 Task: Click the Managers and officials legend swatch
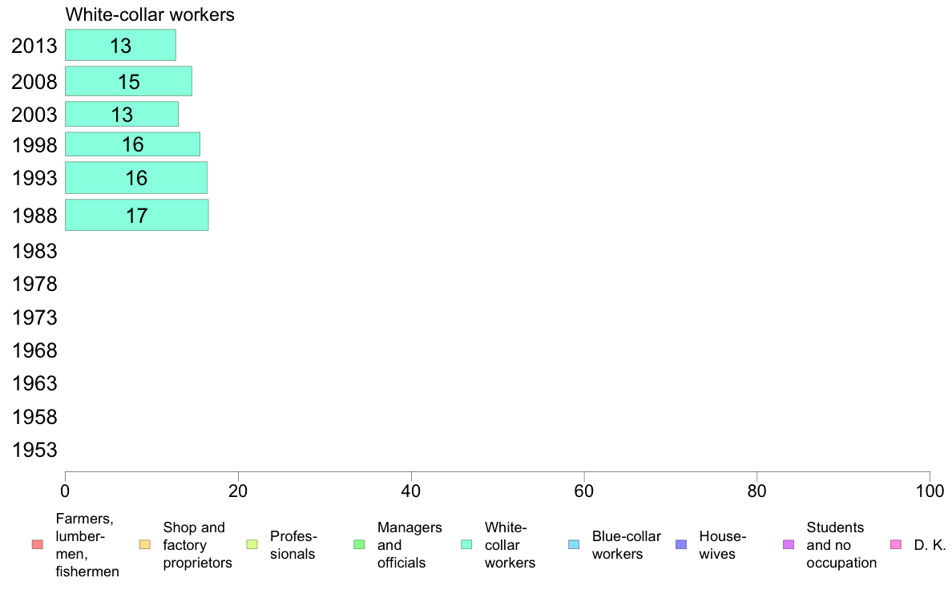(x=360, y=544)
